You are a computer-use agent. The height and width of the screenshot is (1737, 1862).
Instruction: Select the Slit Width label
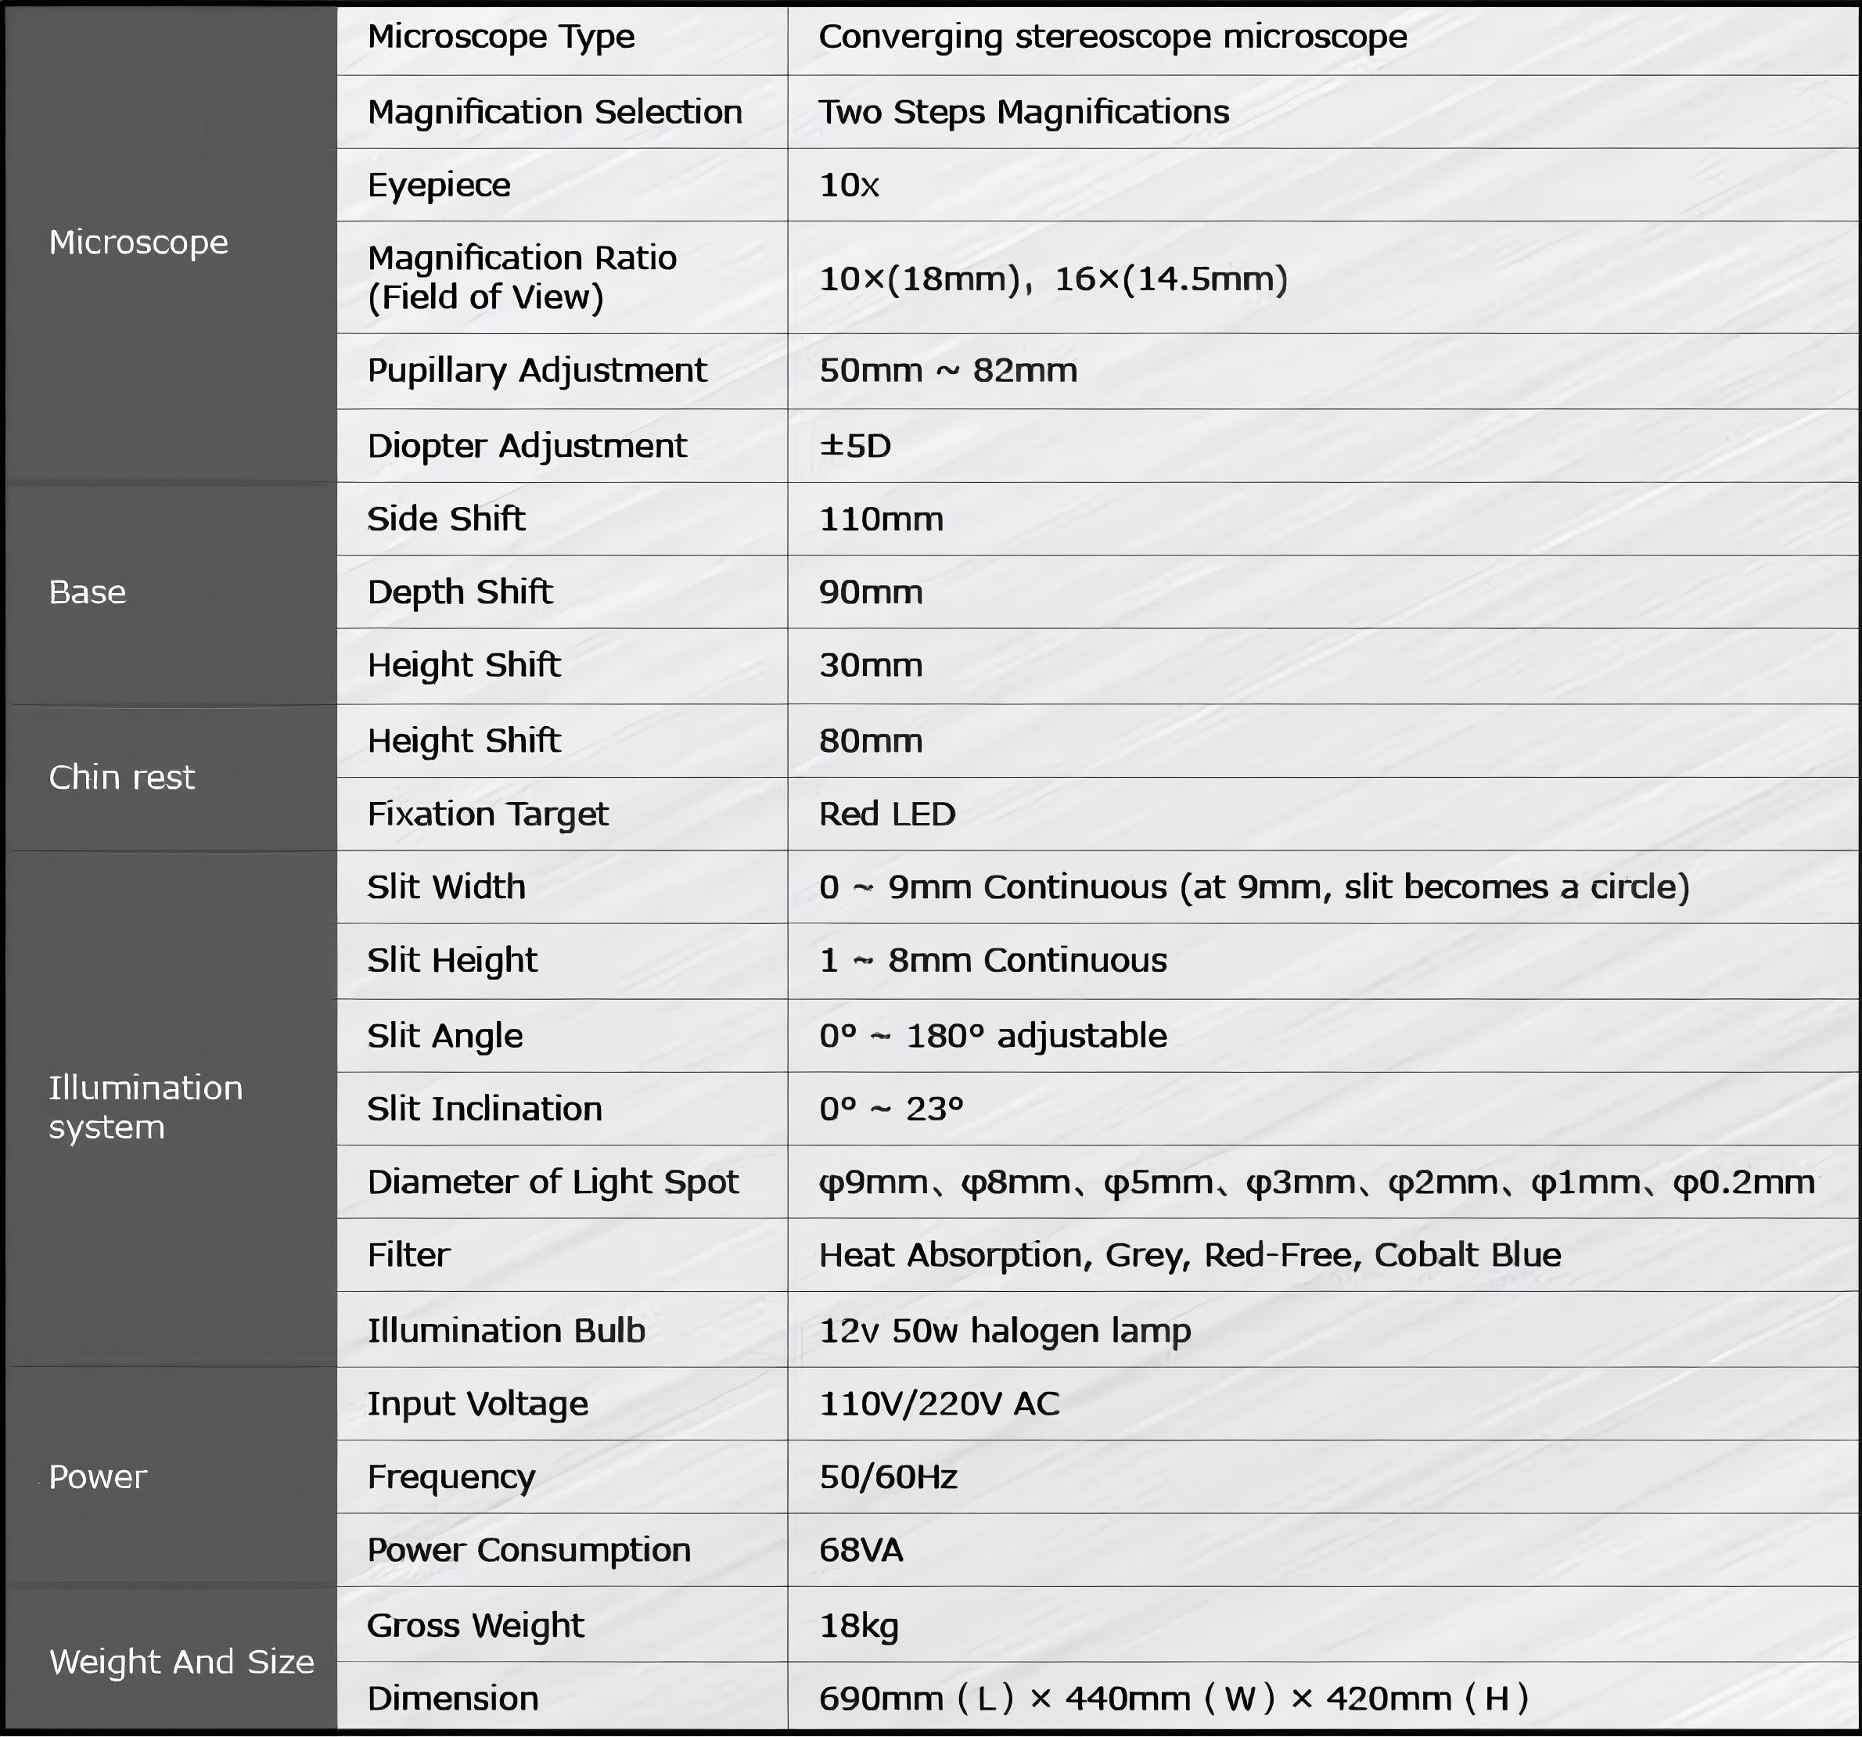[446, 887]
